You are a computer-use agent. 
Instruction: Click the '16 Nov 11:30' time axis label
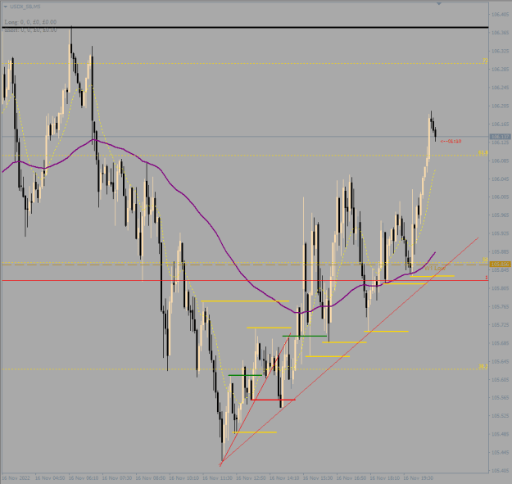pyautogui.click(x=217, y=478)
